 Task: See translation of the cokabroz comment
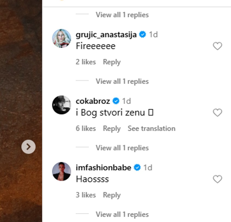pos(151,128)
